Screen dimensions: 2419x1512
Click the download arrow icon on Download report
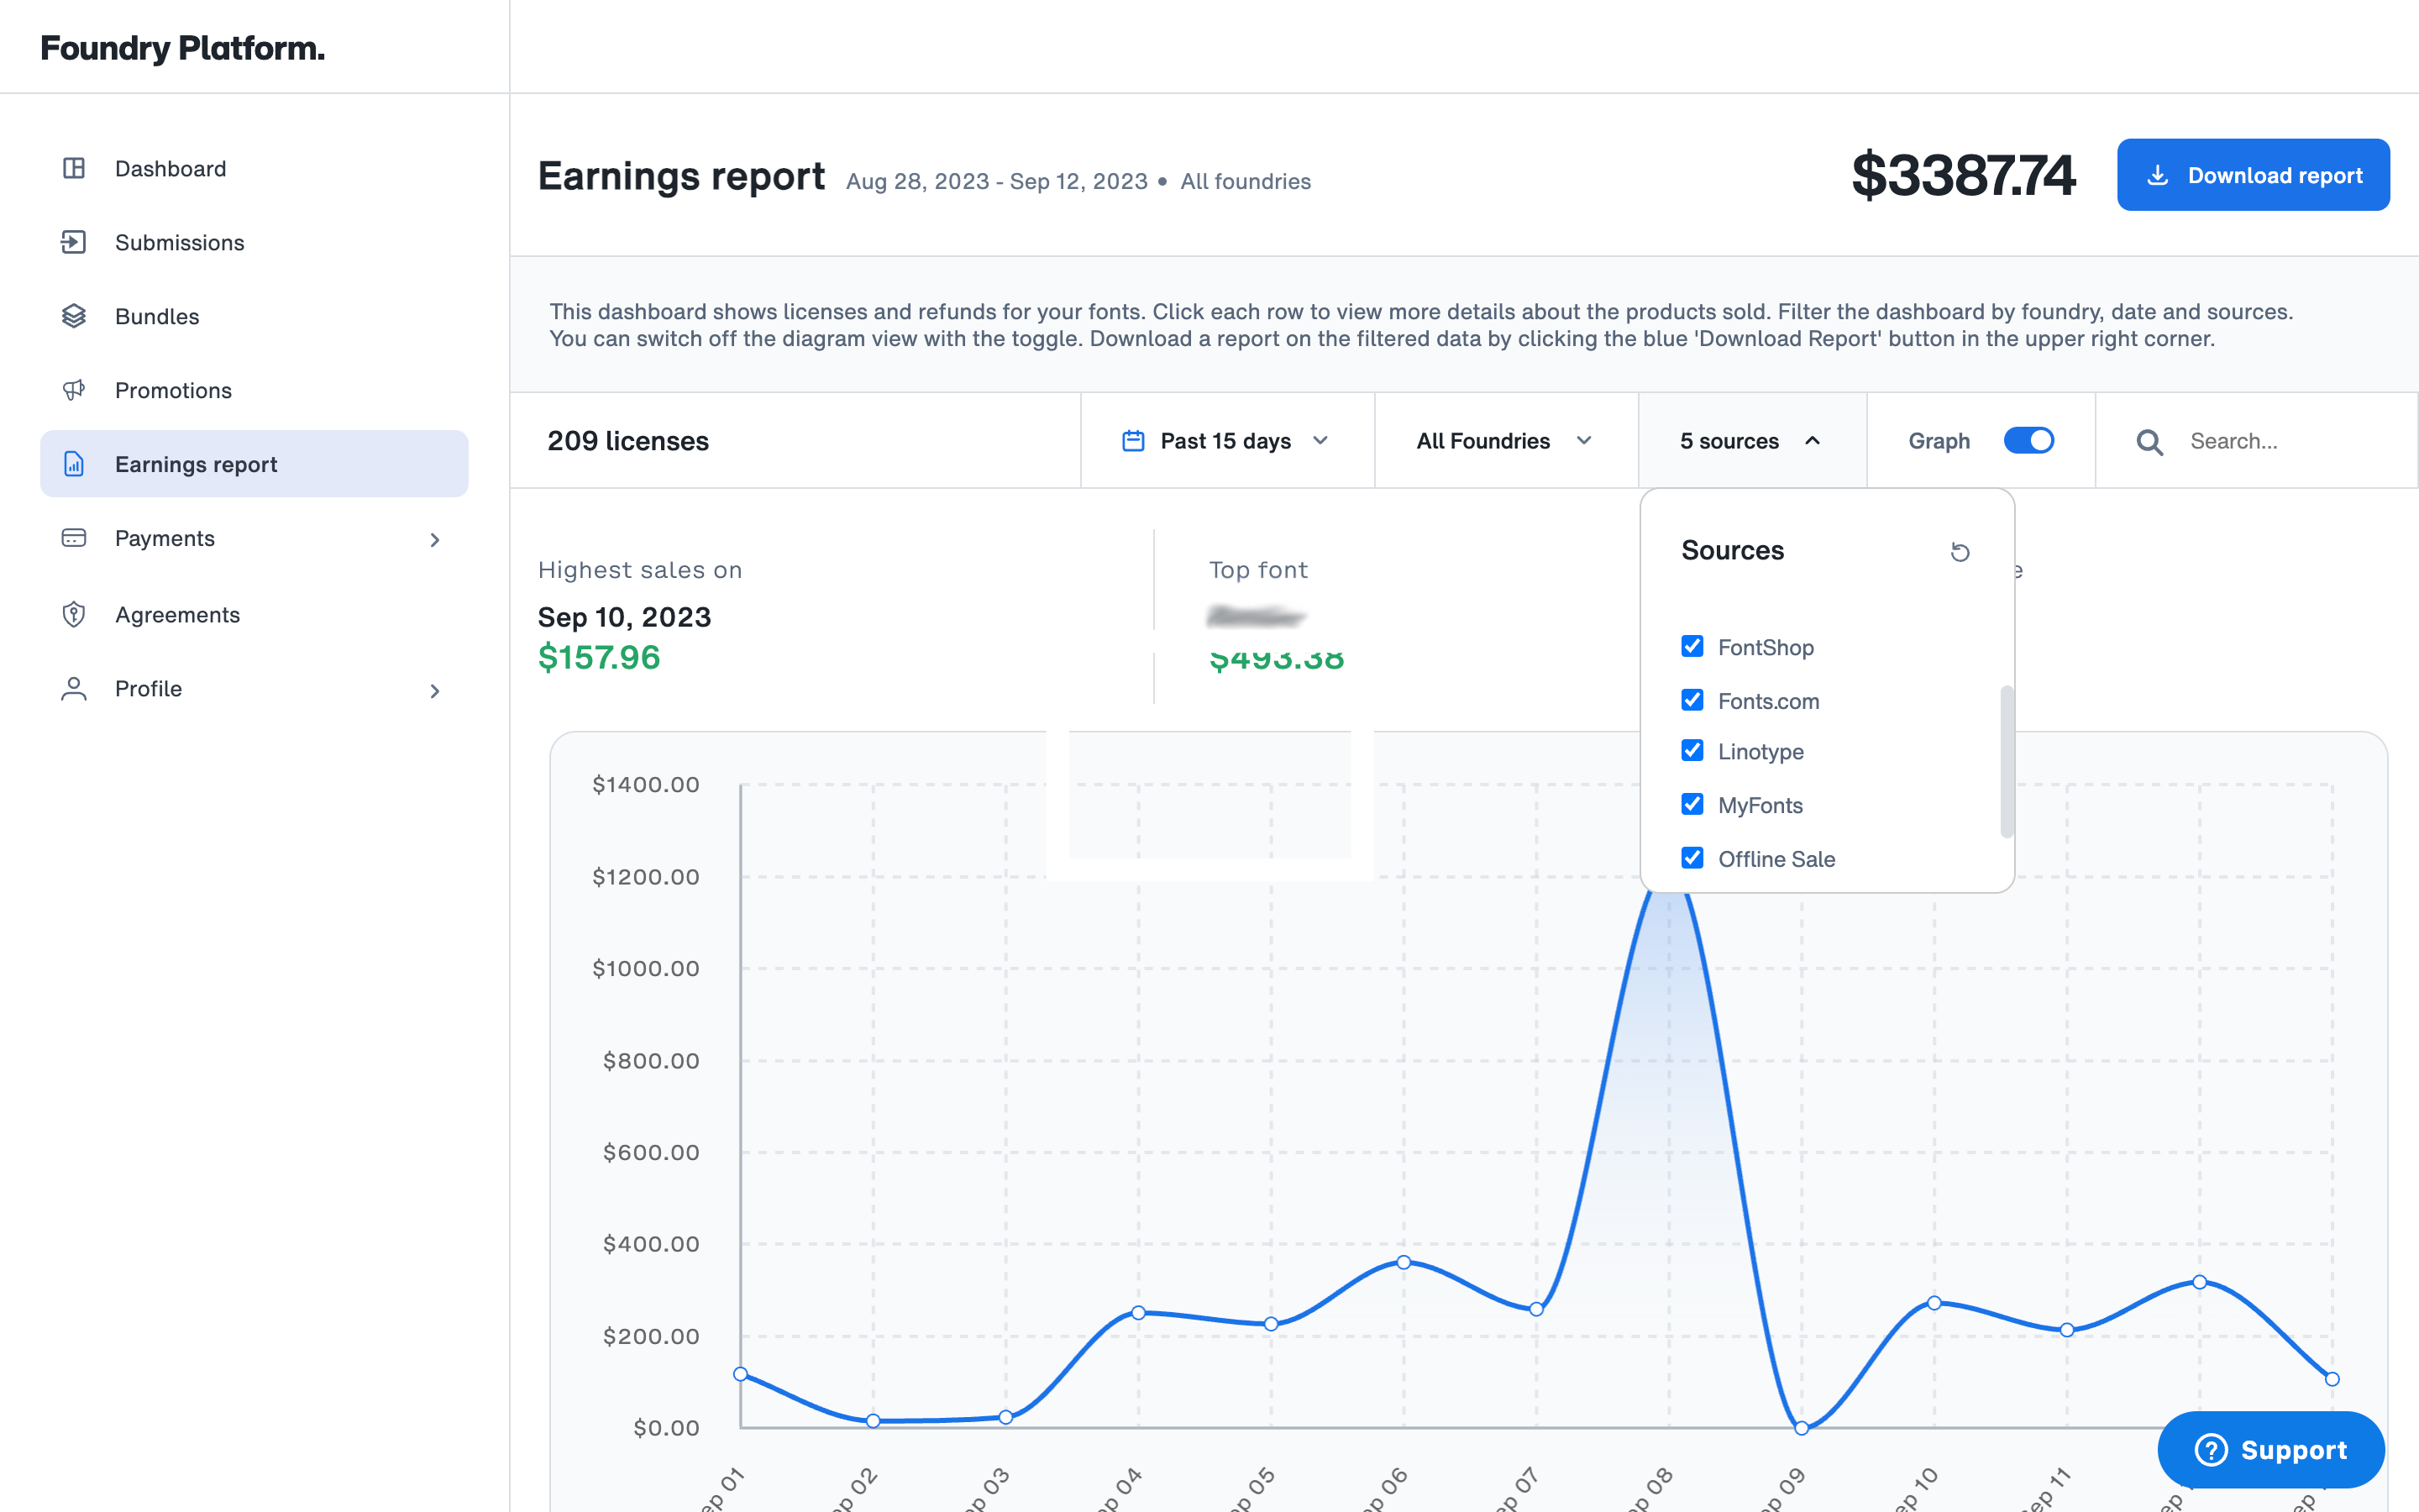click(x=2157, y=175)
